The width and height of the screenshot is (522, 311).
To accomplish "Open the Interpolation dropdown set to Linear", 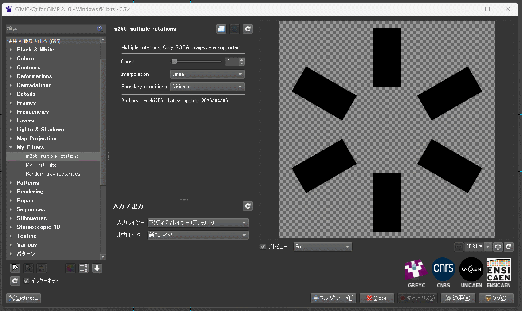I will [207, 74].
